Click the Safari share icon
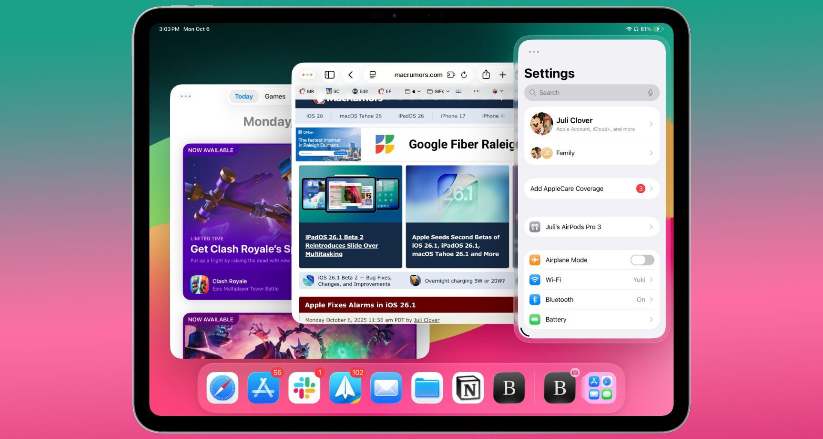823x439 pixels. [486, 74]
